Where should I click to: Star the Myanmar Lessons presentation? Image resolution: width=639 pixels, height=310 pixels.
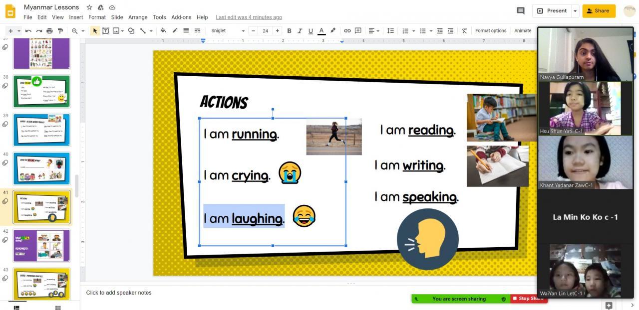click(89, 7)
